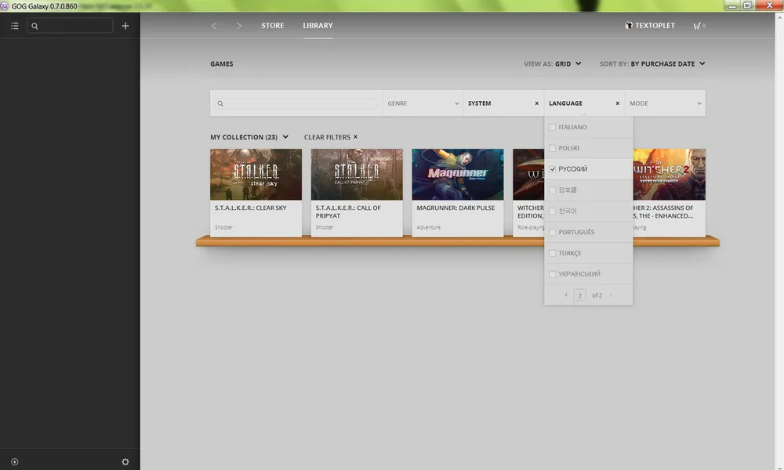Click downloads icon at bottom left

tap(14, 462)
